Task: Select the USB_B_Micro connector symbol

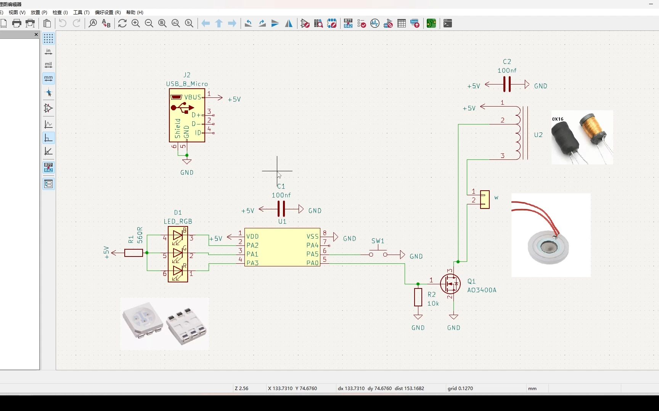Action: [187, 115]
